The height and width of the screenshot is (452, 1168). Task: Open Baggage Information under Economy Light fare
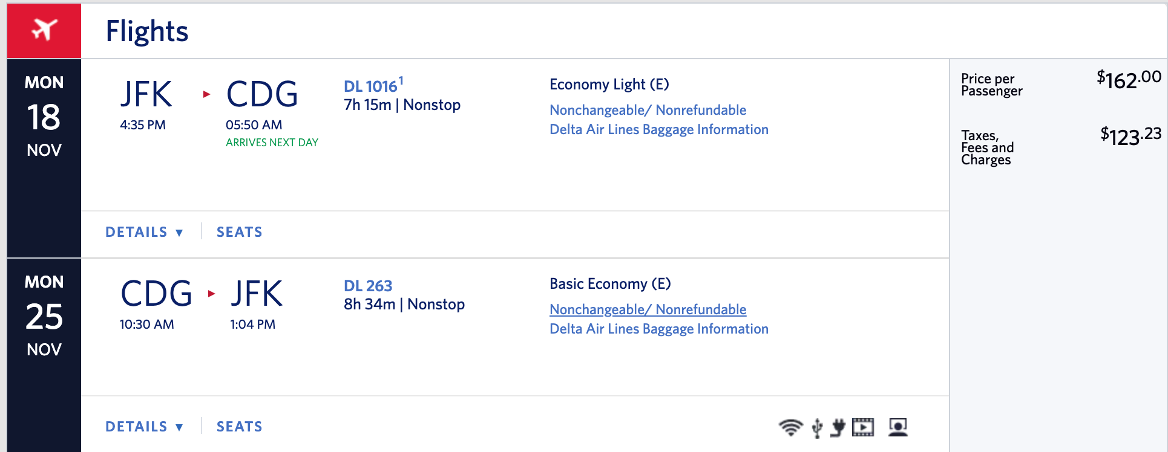pyautogui.click(x=658, y=129)
